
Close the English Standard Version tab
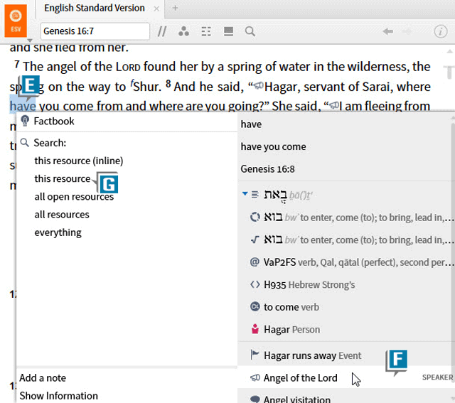(156, 9)
